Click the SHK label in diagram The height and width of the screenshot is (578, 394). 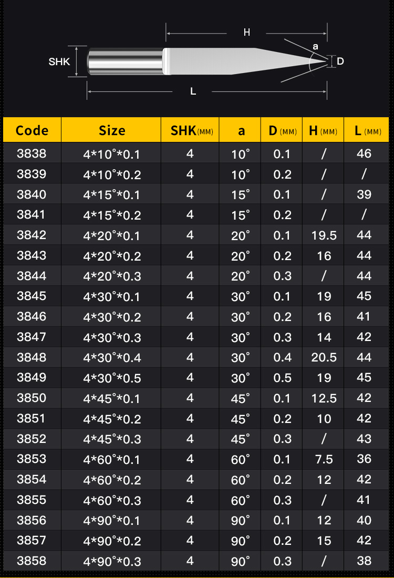59,61
